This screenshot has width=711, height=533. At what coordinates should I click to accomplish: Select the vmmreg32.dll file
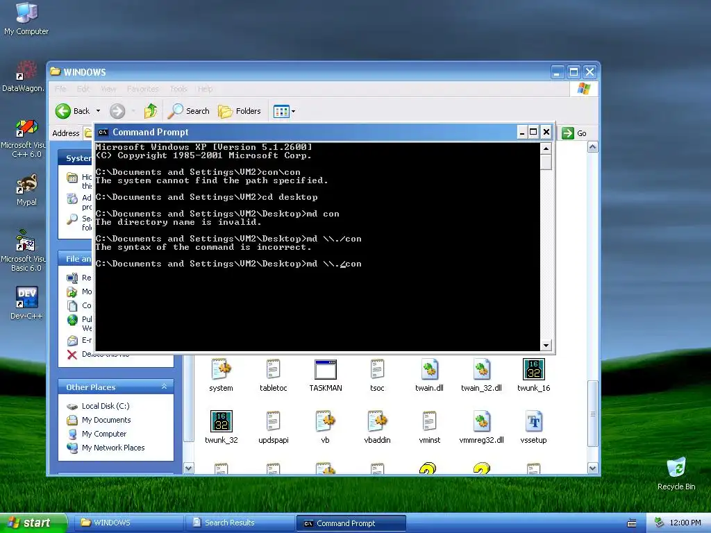pyautogui.click(x=482, y=427)
